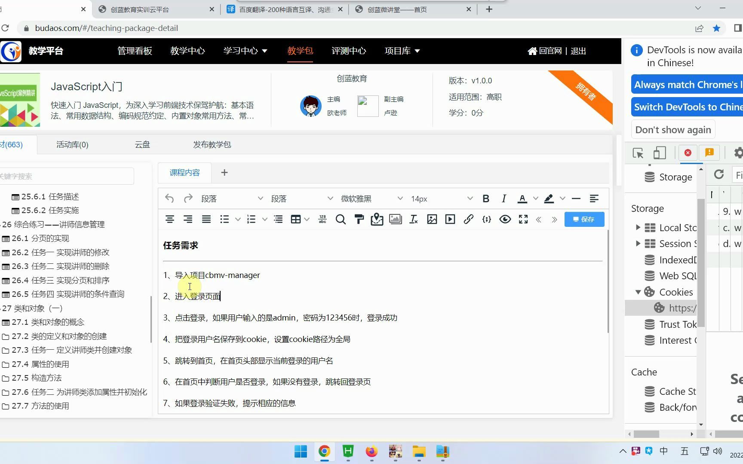Click the fullscreen editor icon
The height and width of the screenshot is (464, 743).
click(523, 219)
